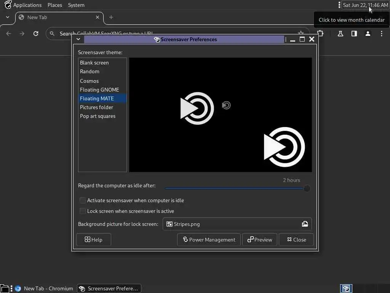Pick the Floating GNOME theme
This screenshot has height=293, width=390.
102,90
